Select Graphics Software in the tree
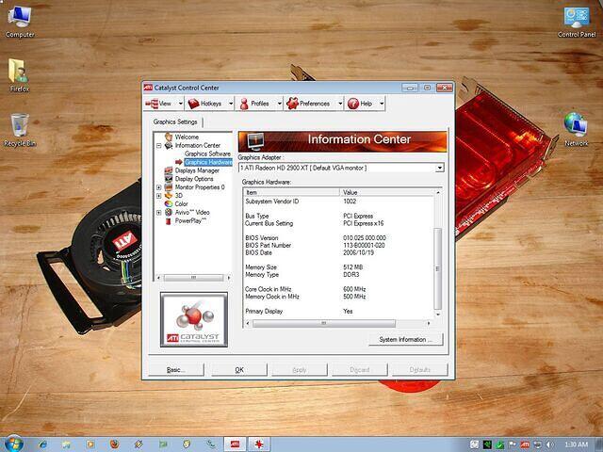This screenshot has width=603, height=452. tap(207, 153)
